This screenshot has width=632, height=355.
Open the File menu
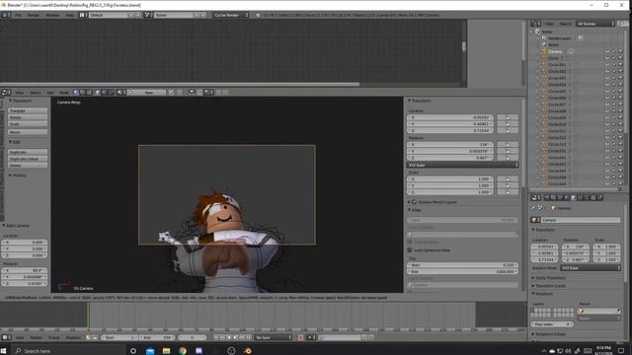point(18,15)
